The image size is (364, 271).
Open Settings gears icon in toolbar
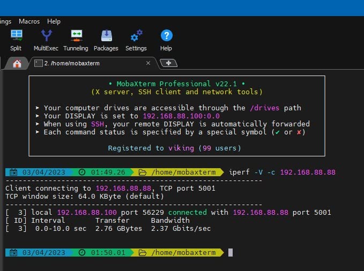pyautogui.click(x=136, y=40)
